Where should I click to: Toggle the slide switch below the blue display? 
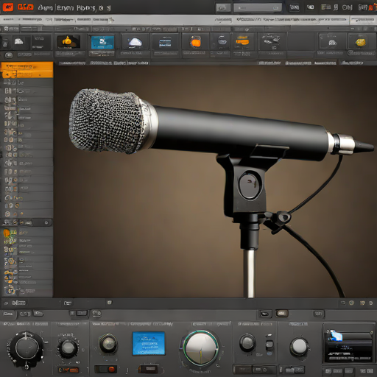149,369
